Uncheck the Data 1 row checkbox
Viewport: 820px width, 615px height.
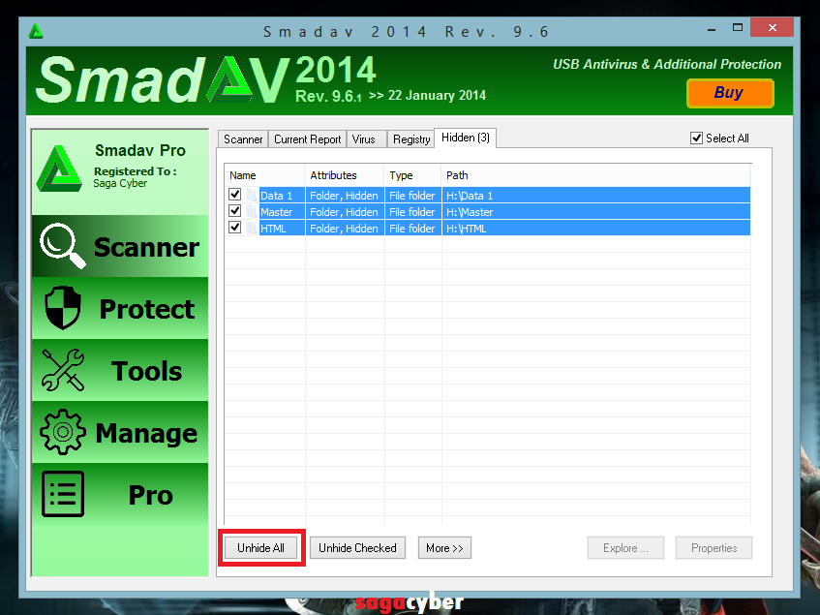[x=235, y=195]
